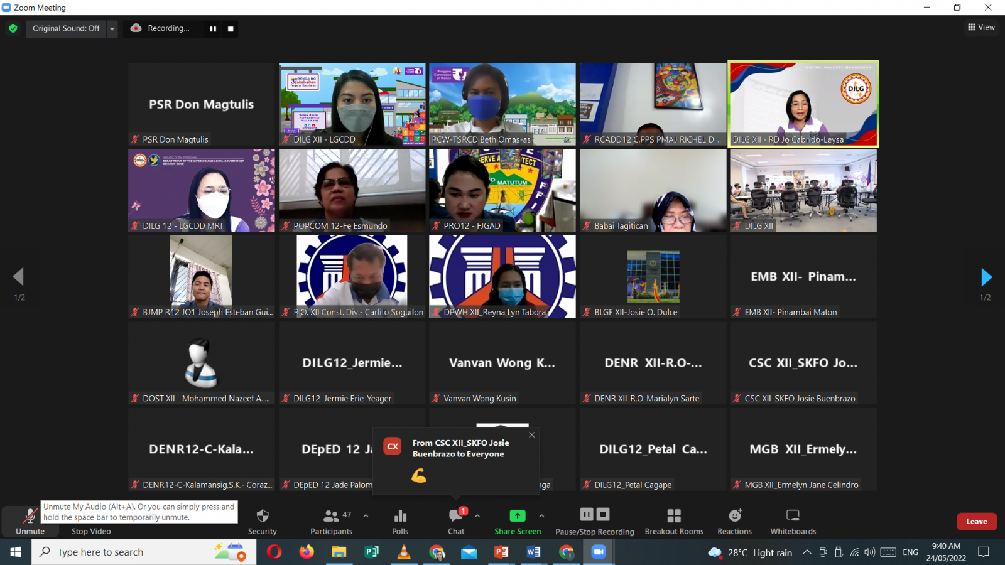Open the Whiteboards icon
Viewport: 1005px width, 565px height.
pos(793,515)
